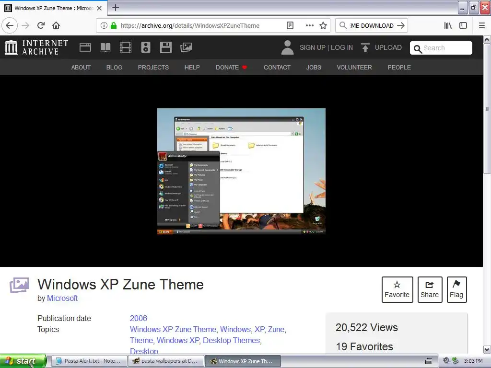Open a new tab with plus button
Viewport: 491px width, 368px height.
[x=116, y=8]
